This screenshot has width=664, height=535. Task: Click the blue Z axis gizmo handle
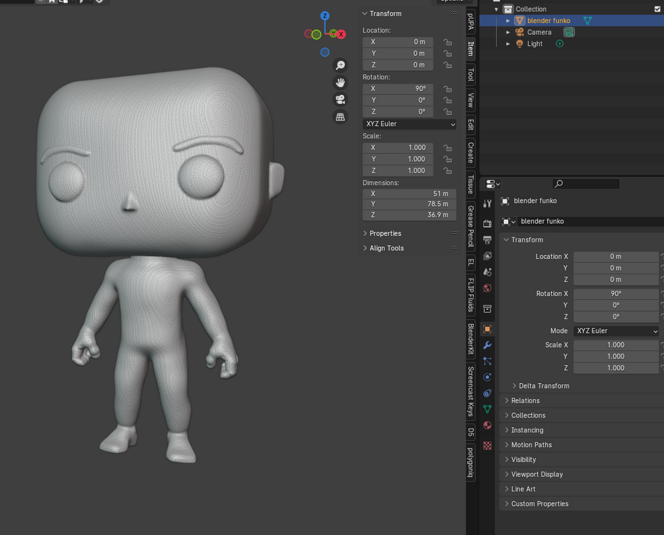tap(325, 16)
